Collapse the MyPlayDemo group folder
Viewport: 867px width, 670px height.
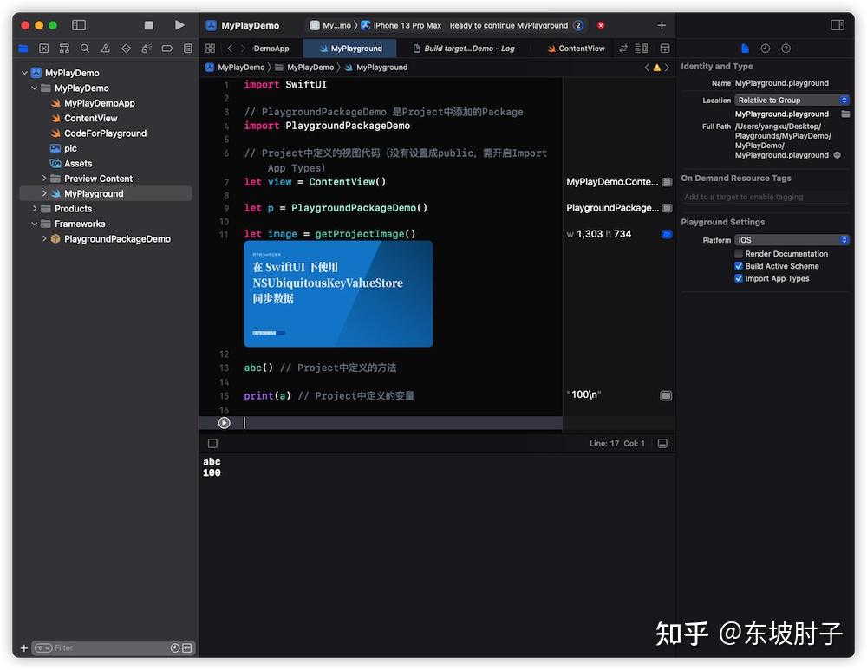coord(35,88)
